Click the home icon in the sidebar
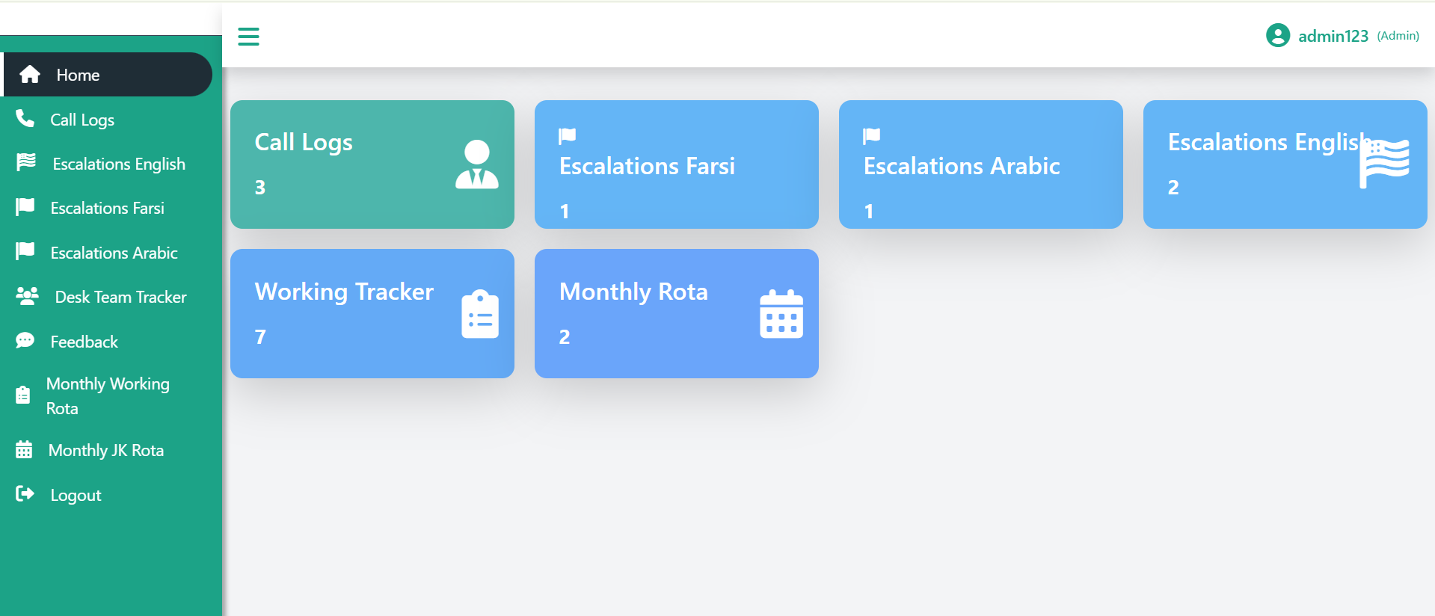 click(x=30, y=74)
